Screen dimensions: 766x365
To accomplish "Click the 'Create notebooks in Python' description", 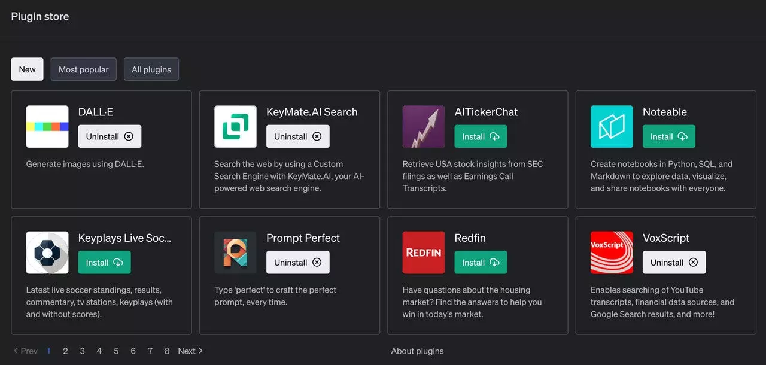I will coord(662,176).
